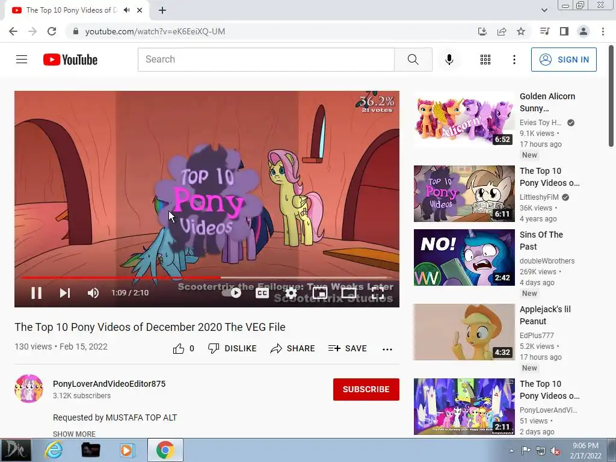Mute tab via speaker icon on tab
Screen dimensions: 616x462
(x=126, y=10)
